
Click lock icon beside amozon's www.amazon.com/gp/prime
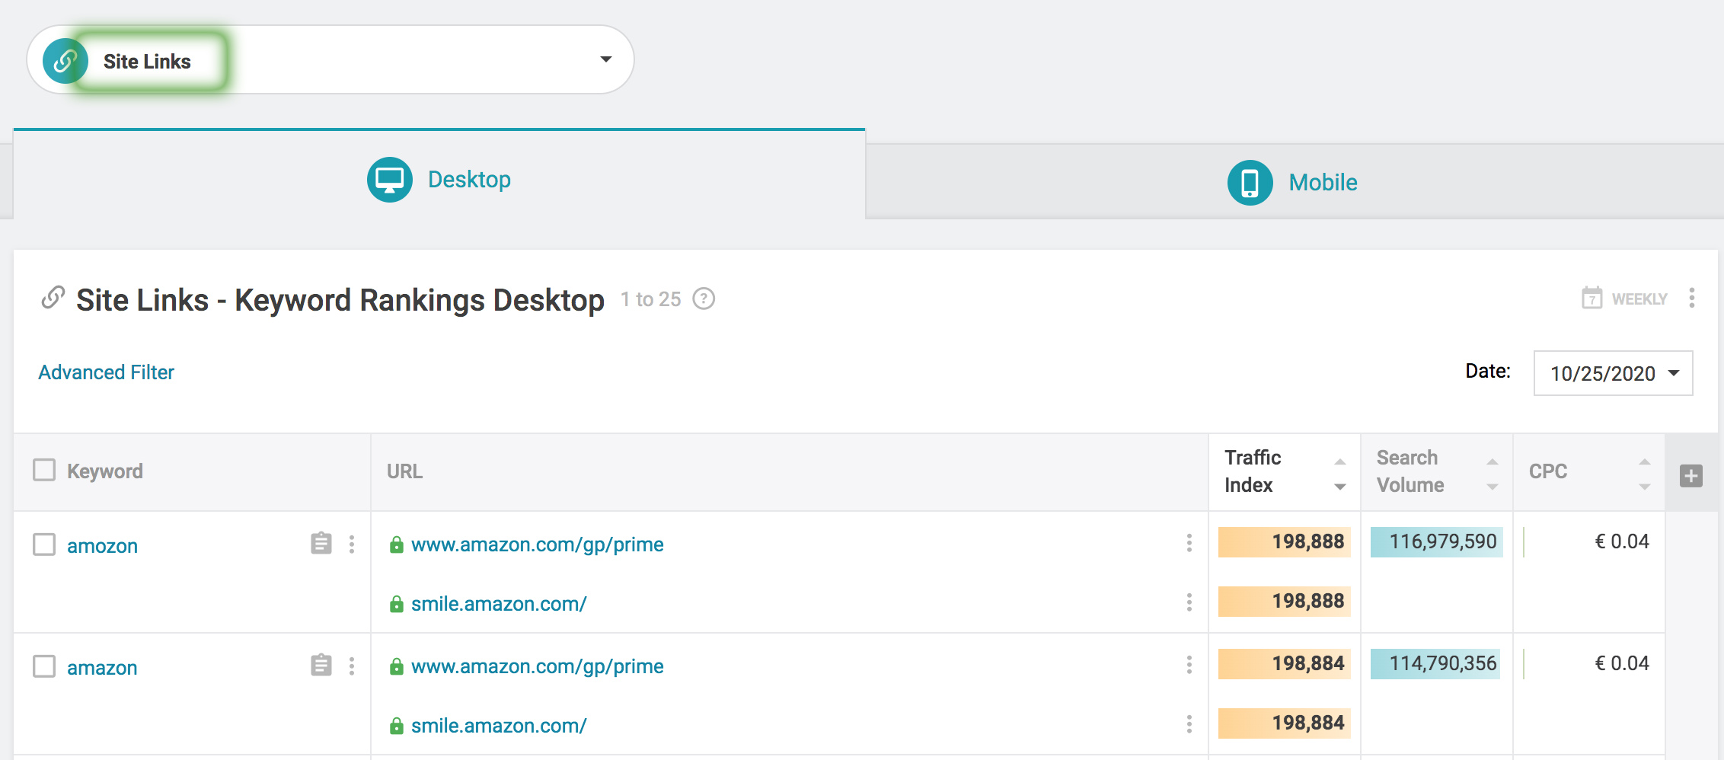396,544
